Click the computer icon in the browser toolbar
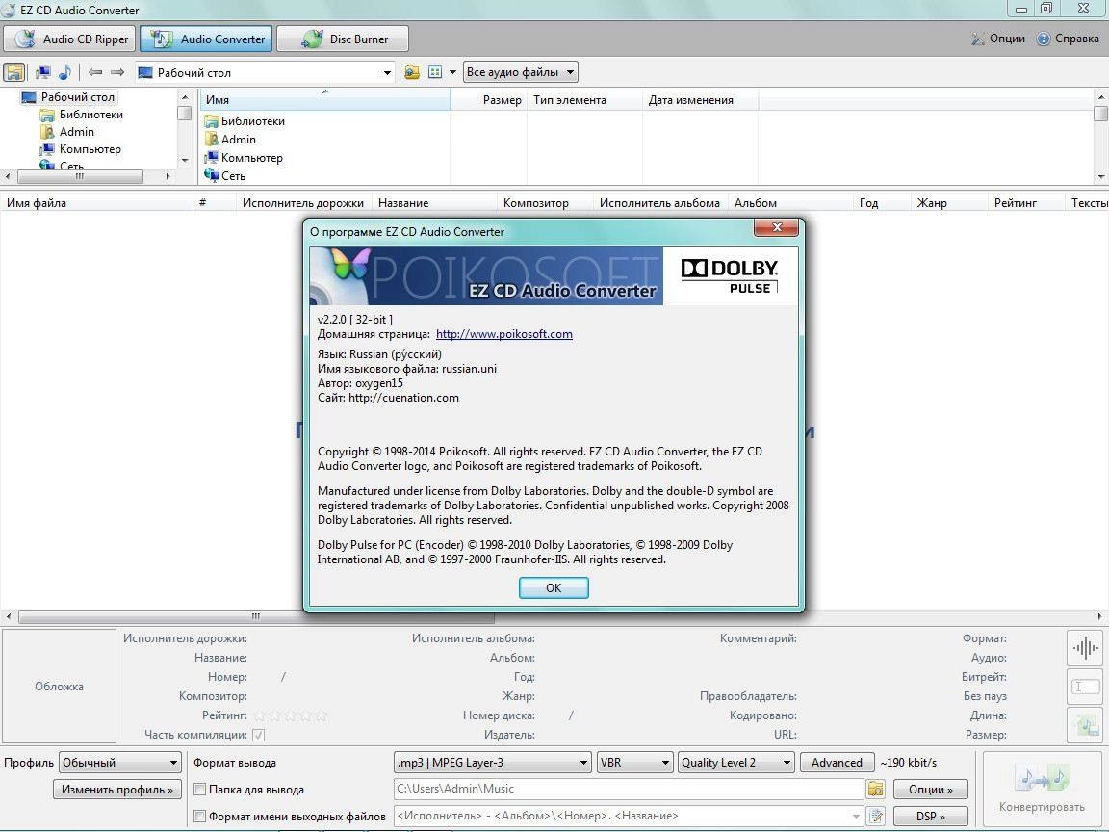Viewport: 1109px width, 832px height. tap(43, 72)
